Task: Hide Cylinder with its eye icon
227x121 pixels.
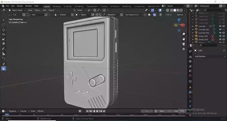Action: 220,26
